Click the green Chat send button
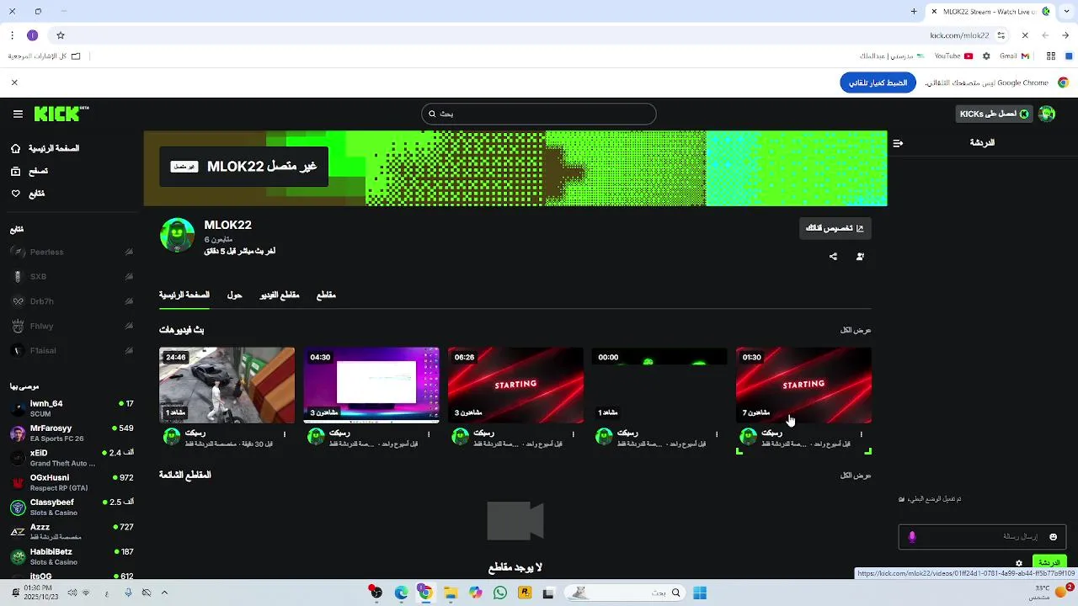The image size is (1078, 606). 1049,562
